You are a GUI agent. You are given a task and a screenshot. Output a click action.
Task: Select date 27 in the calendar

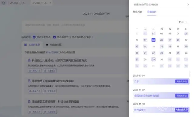pos(137,60)
